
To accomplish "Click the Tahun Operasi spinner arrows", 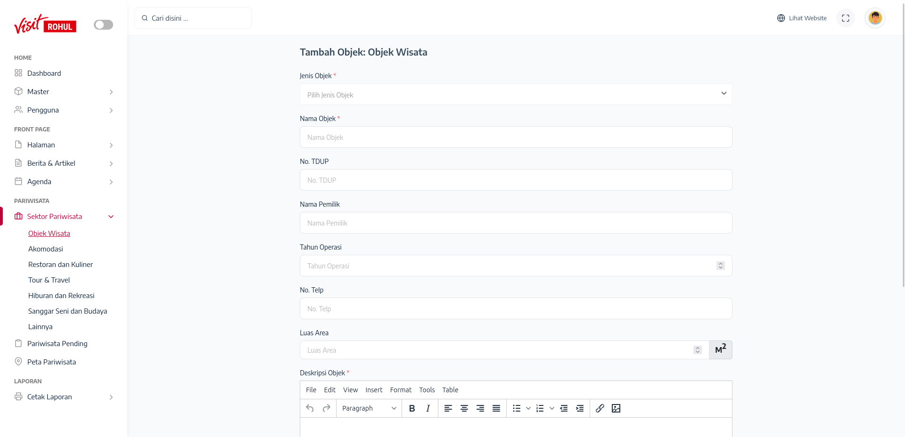I will pos(720,266).
